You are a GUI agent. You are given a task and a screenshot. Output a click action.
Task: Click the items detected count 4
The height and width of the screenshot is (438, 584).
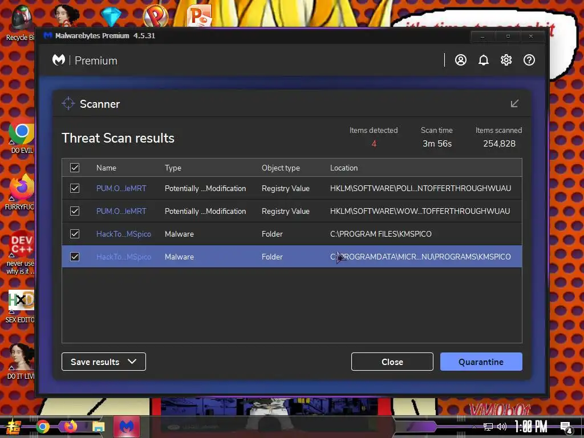point(374,144)
